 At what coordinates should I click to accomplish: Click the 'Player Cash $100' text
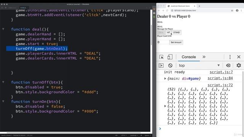[x=164, y=36]
